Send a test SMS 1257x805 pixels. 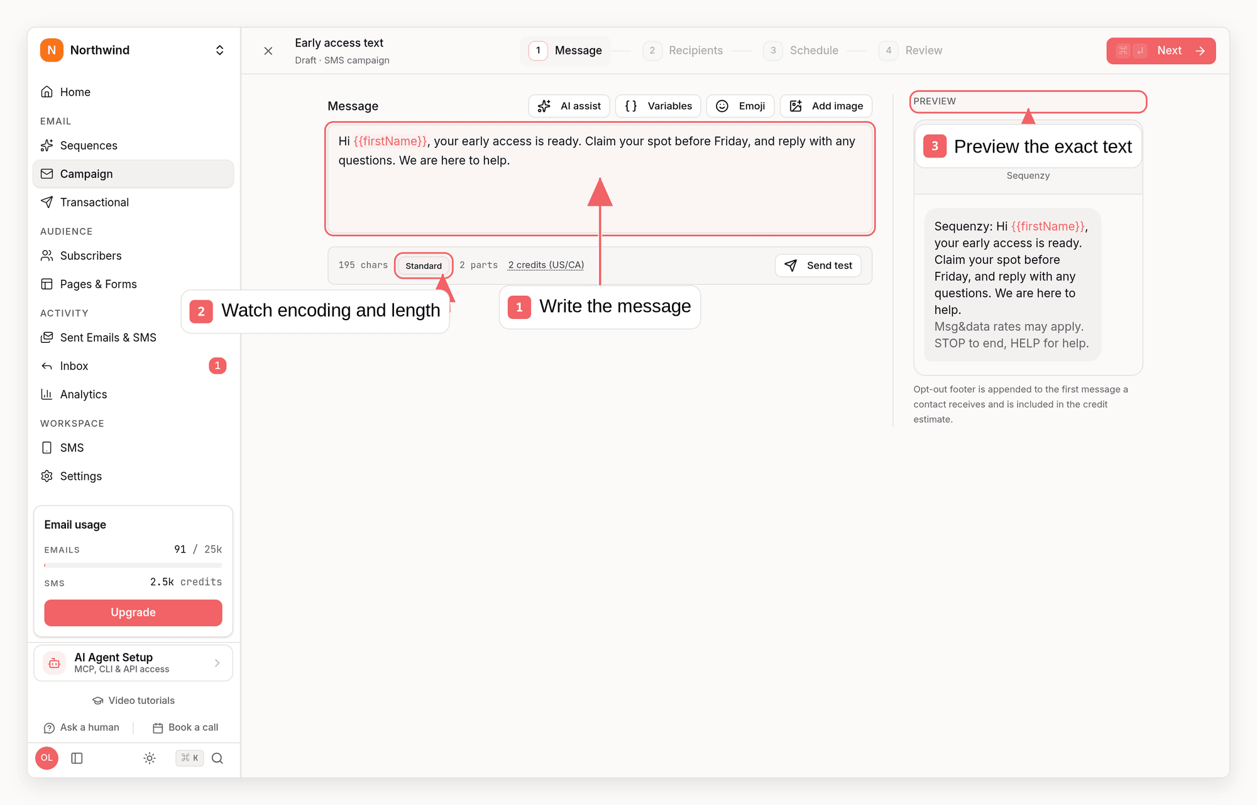(x=818, y=266)
